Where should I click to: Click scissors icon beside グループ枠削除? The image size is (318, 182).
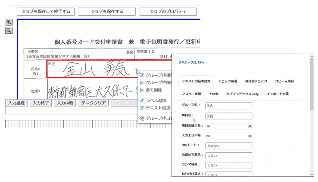pos(142,82)
